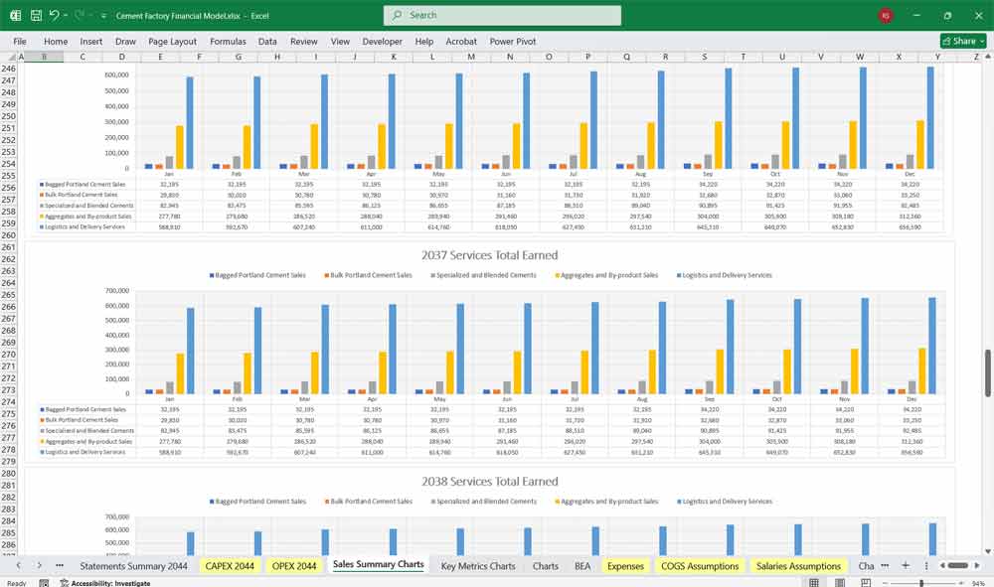994x587 pixels.
Task: Open the Share dropdown arrow
Action: click(982, 41)
